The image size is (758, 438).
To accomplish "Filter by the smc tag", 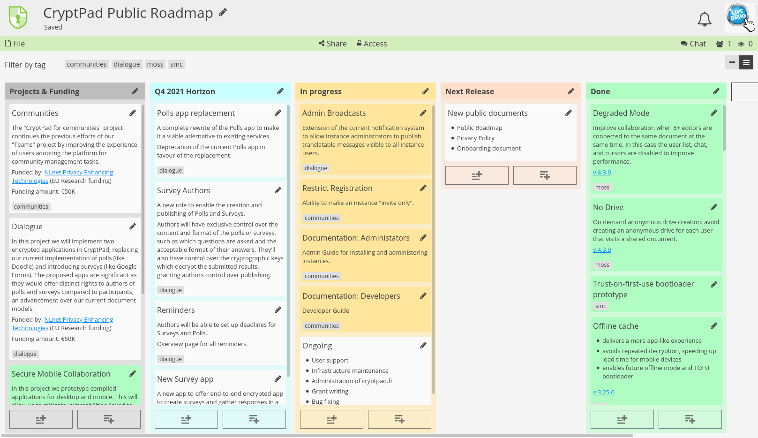I will coord(177,64).
